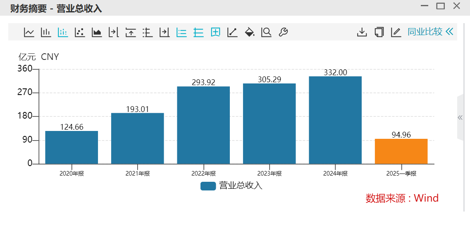Download the chart with download icon
This screenshot has width=470, height=233.
[x=362, y=32]
